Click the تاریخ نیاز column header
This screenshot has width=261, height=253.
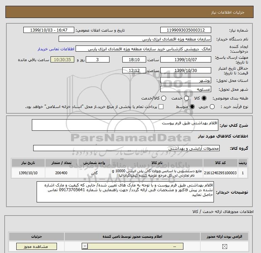pyautogui.click(x=28, y=163)
